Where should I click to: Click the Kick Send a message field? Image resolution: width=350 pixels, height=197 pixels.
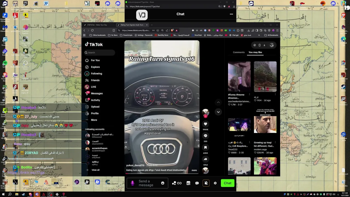(x=147, y=183)
